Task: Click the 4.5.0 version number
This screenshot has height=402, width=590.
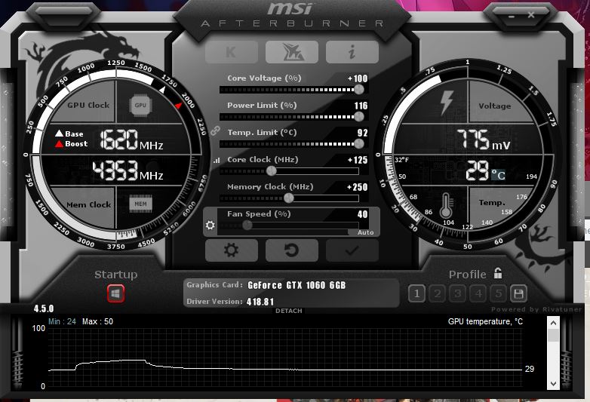Action: tap(44, 308)
